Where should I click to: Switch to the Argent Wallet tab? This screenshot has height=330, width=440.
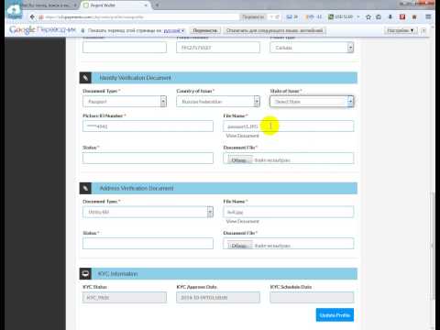tap(115, 5)
